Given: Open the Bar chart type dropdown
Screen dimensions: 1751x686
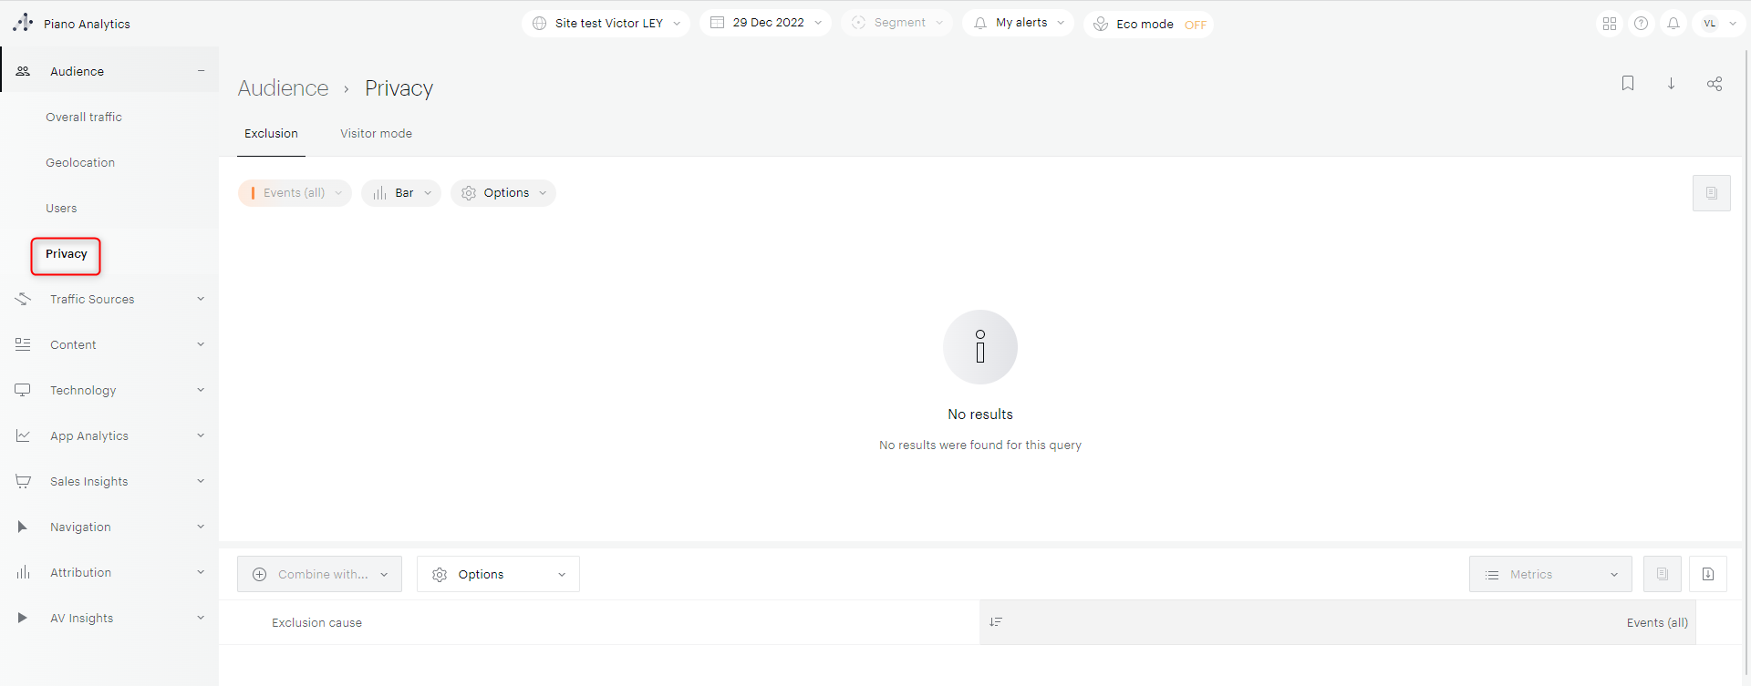Looking at the screenshot, I should [401, 193].
